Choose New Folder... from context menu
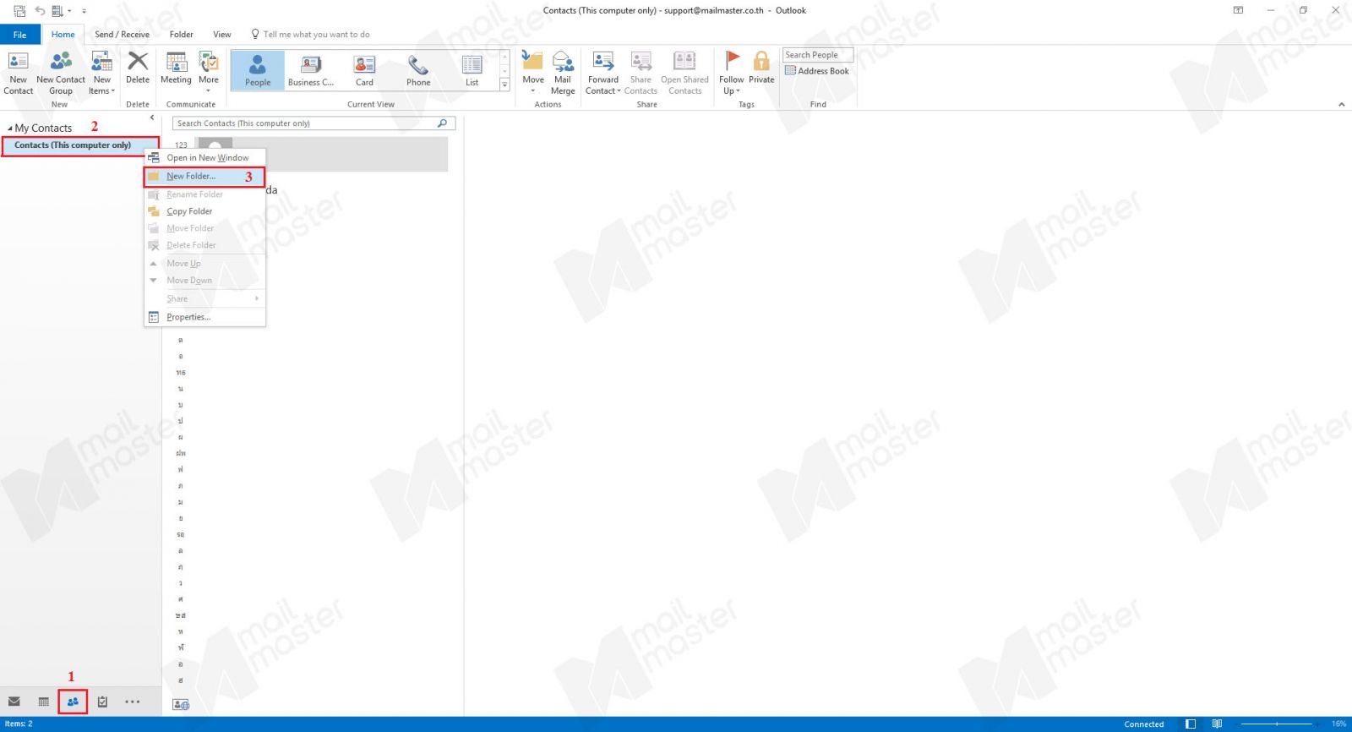This screenshot has width=1352, height=732. pos(204,177)
